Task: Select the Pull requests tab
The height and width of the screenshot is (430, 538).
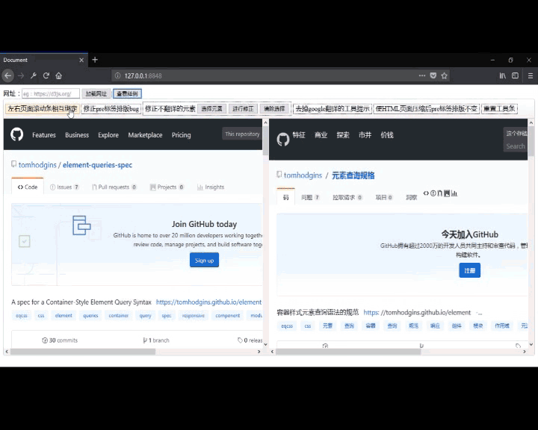Action: [114, 187]
